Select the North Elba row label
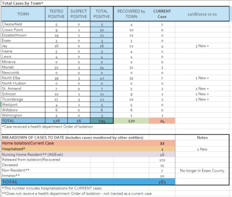 click(x=23, y=78)
